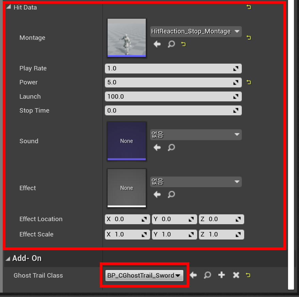Click Effect Scale Y expand arrow
Screen dimensions: 299x297
tap(191, 235)
